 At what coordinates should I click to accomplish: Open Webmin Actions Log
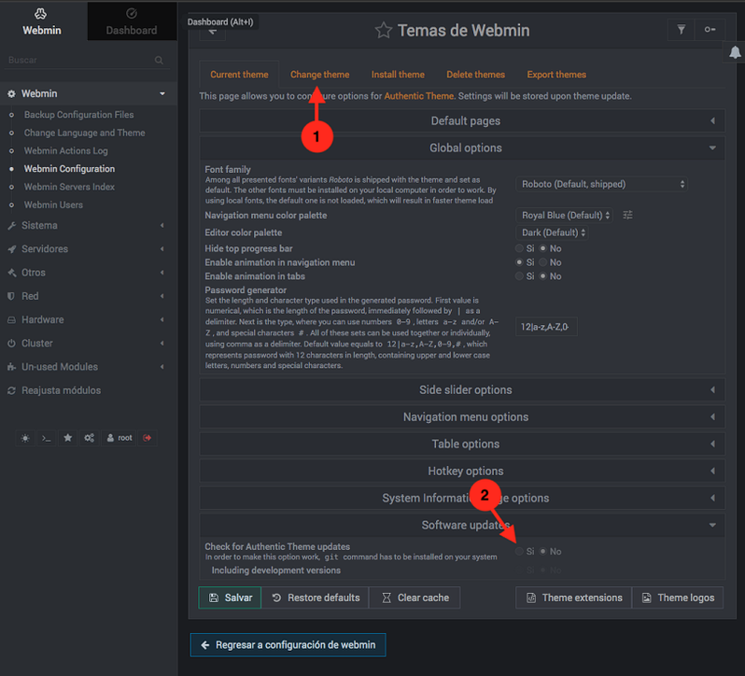click(x=66, y=150)
